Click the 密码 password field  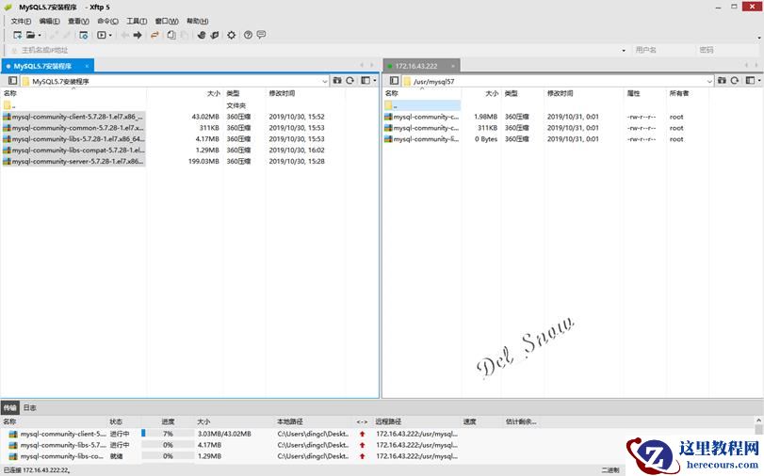tap(728, 50)
